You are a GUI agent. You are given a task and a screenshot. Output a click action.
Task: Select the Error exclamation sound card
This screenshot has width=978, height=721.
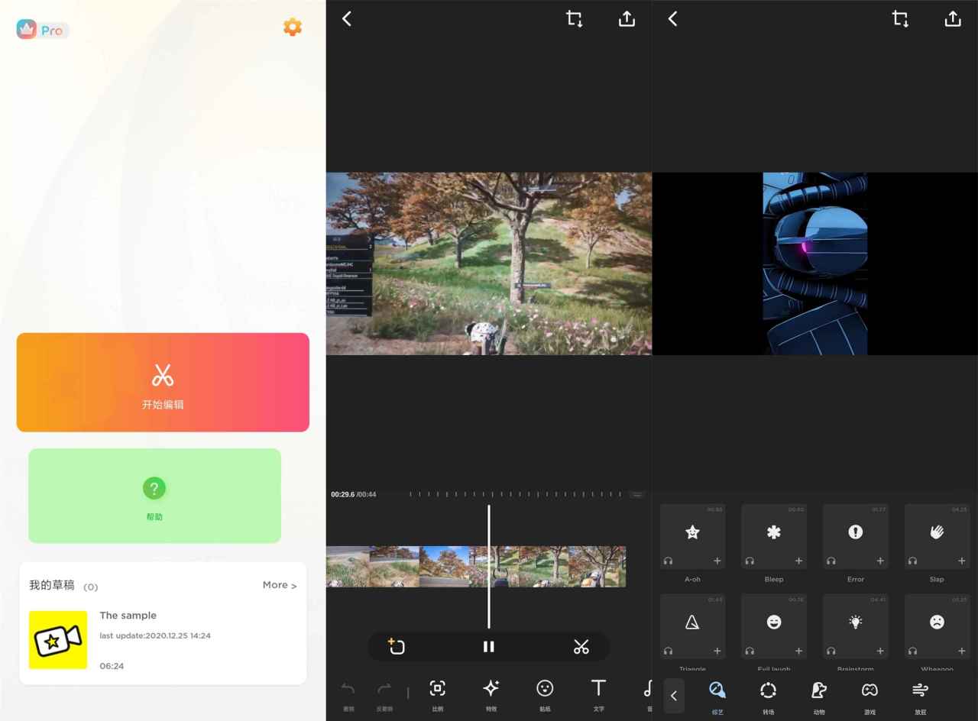click(856, 536)
